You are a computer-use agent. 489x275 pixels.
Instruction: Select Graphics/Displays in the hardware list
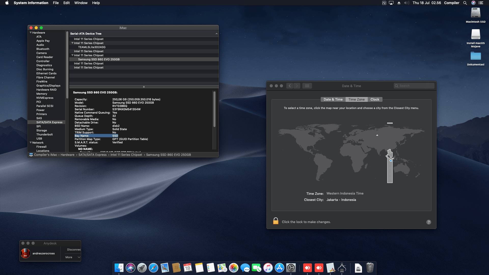click(48, 86)
